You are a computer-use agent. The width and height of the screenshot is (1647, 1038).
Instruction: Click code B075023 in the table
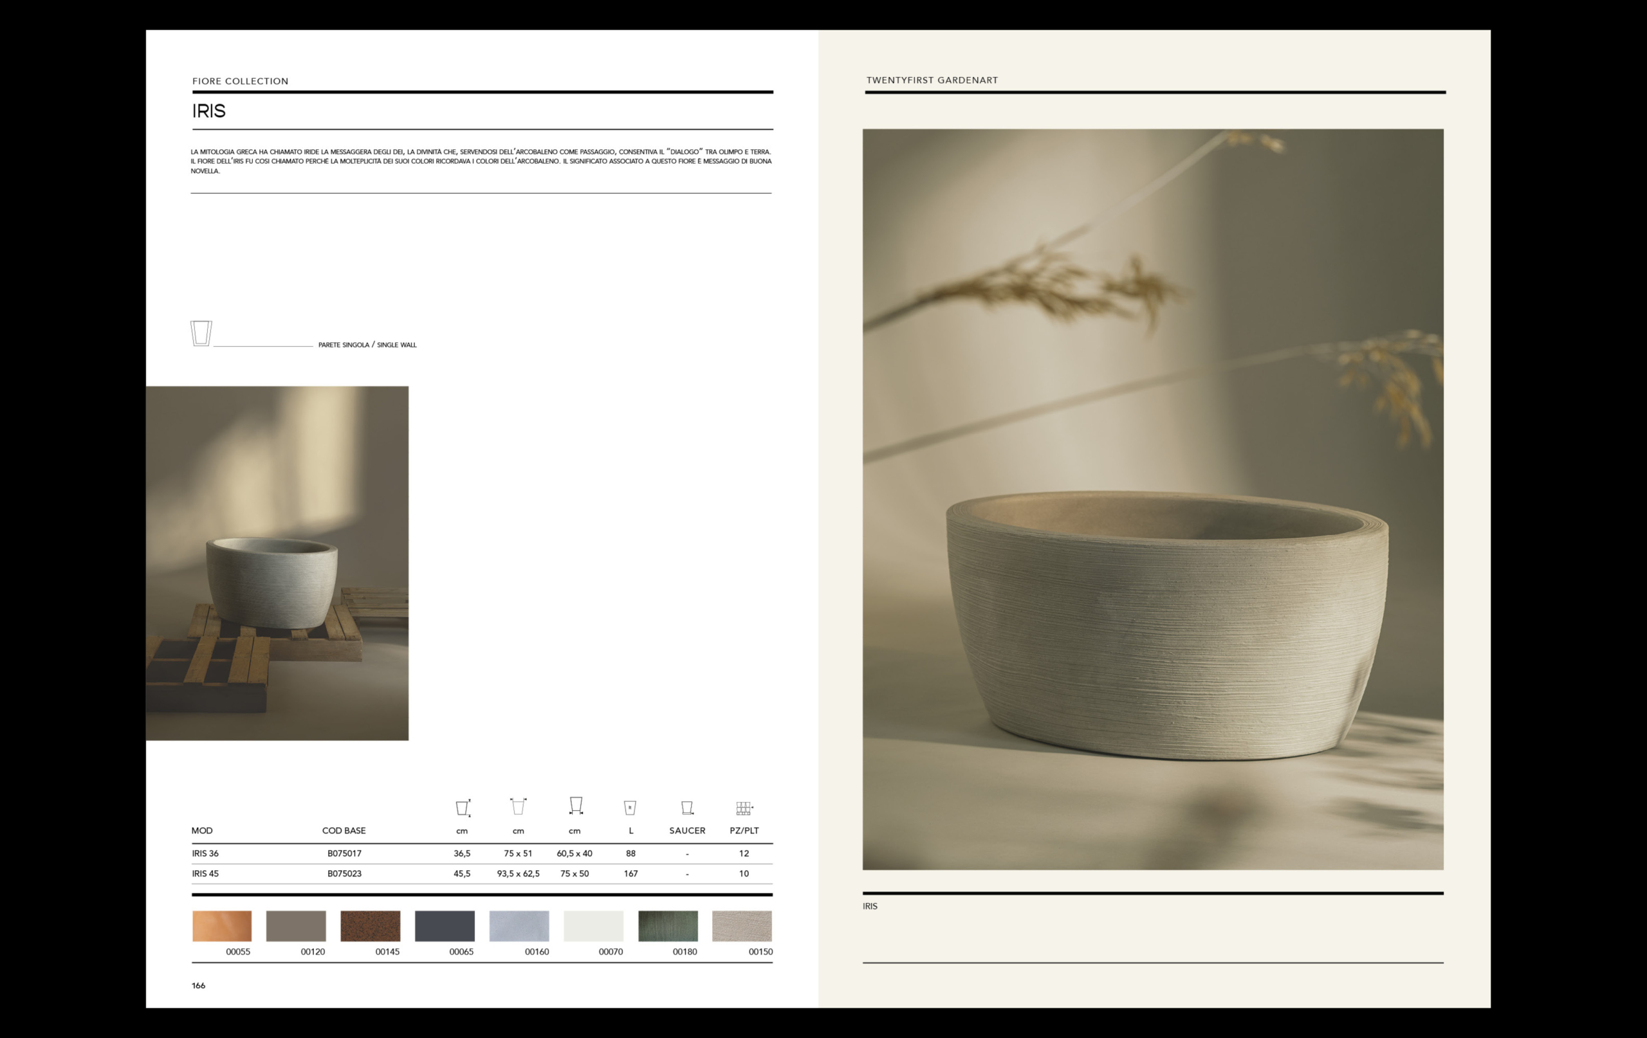(x=344, y=873)
